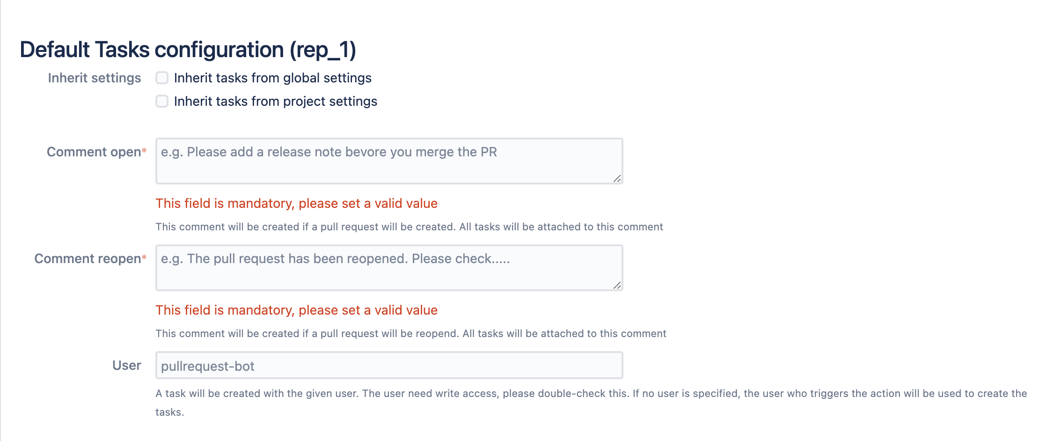Click the Default Tasks configuration (rep_1) heading
1039x441 pixels.
(188, 50)
